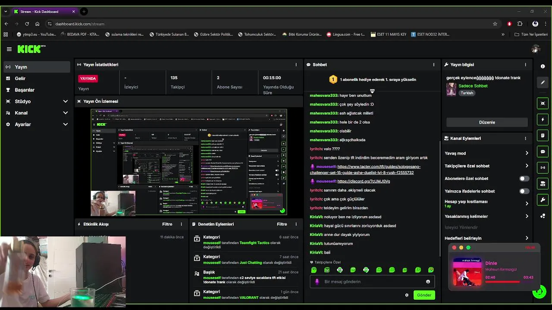Screen dimensions: 552x310
Task: Click the green circular icon below the music widget
Action: click(539, 292)
